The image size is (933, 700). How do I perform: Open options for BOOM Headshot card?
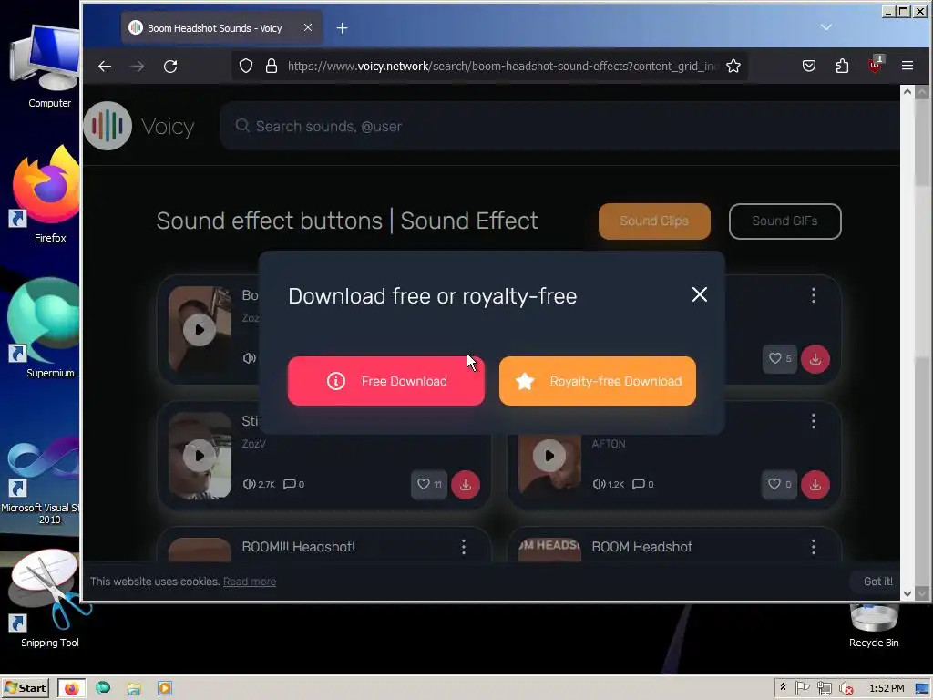(x=813, y=547)
